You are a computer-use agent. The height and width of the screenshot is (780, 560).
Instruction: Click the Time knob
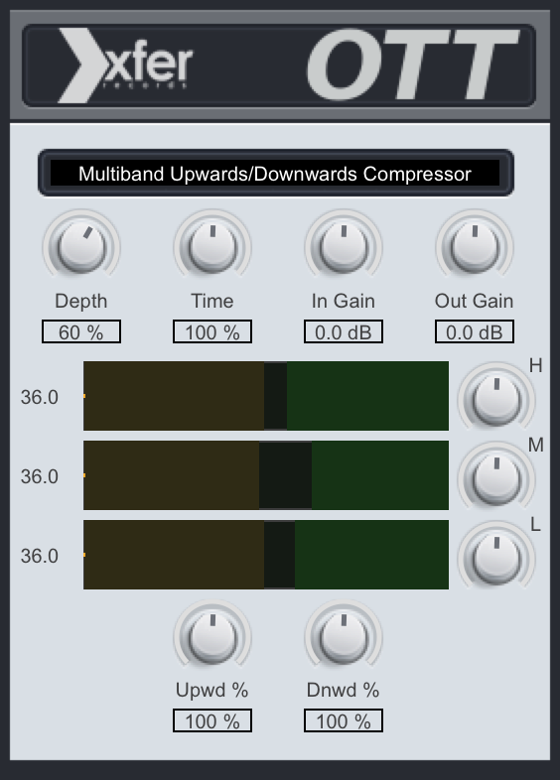point(212,246)
